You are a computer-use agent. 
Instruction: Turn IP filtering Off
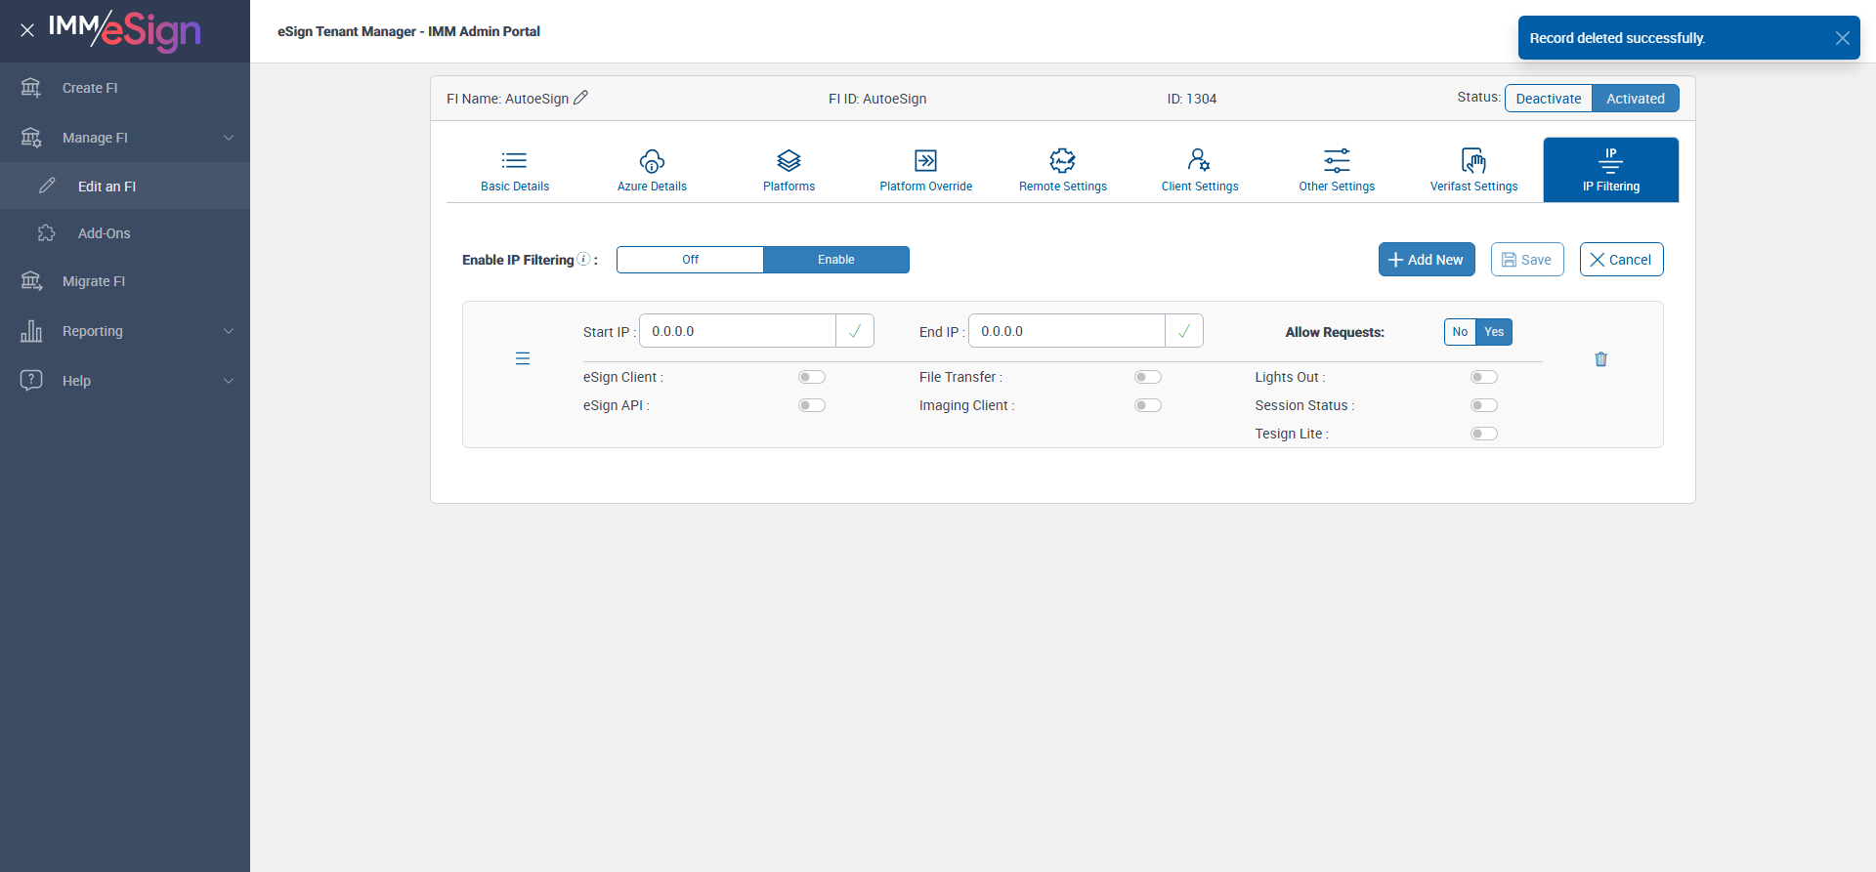tap(691, 260)
